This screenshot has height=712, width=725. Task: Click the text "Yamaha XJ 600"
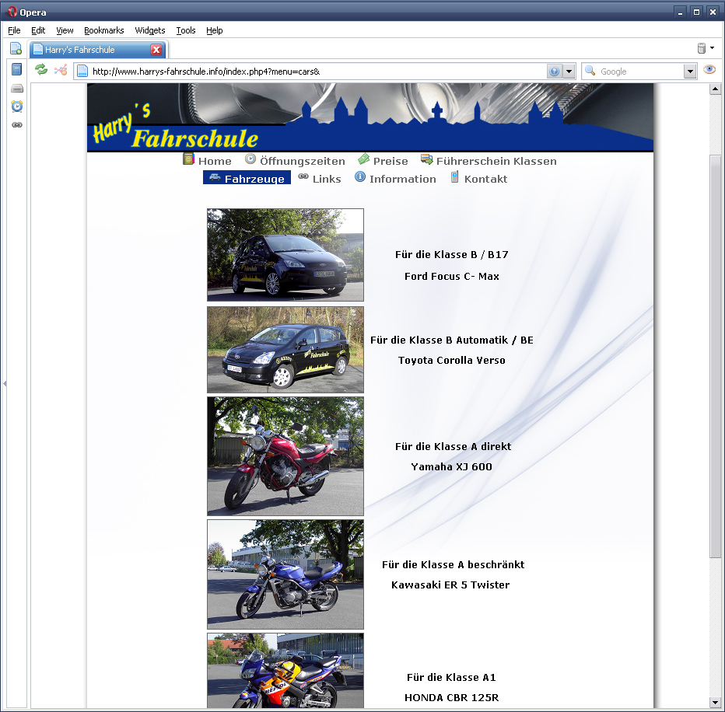click(x=452, y=466)
